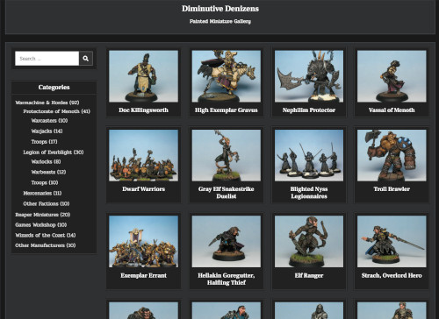Open Troops (17) category

coord(44,142)
